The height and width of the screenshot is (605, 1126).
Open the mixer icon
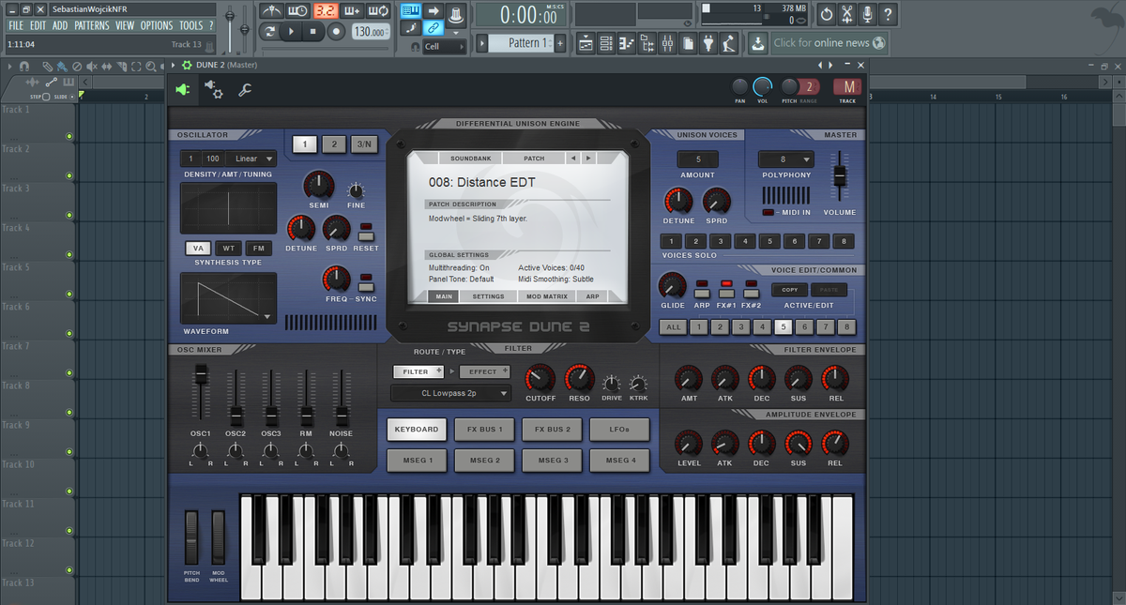[668, 43]
